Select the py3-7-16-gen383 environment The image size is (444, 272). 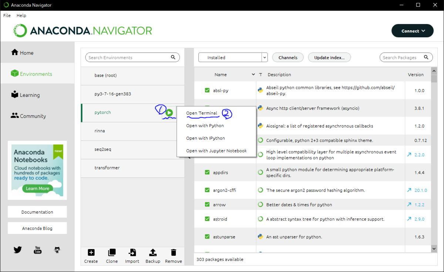[x=132, y=94]
